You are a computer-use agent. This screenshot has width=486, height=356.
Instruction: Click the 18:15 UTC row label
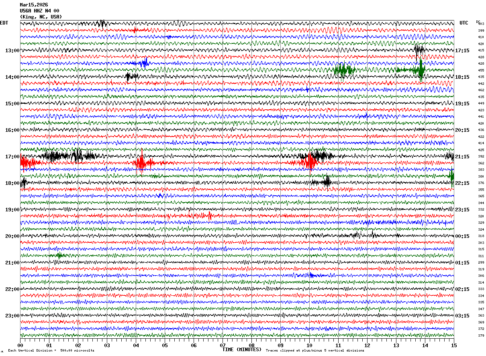pos(462,77)
